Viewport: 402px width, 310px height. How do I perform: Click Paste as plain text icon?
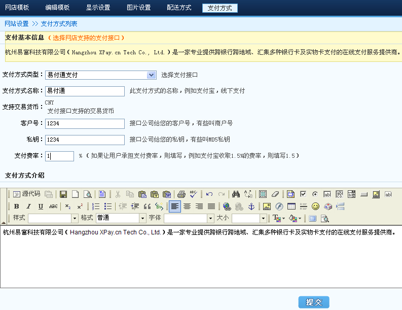(154, 194)
